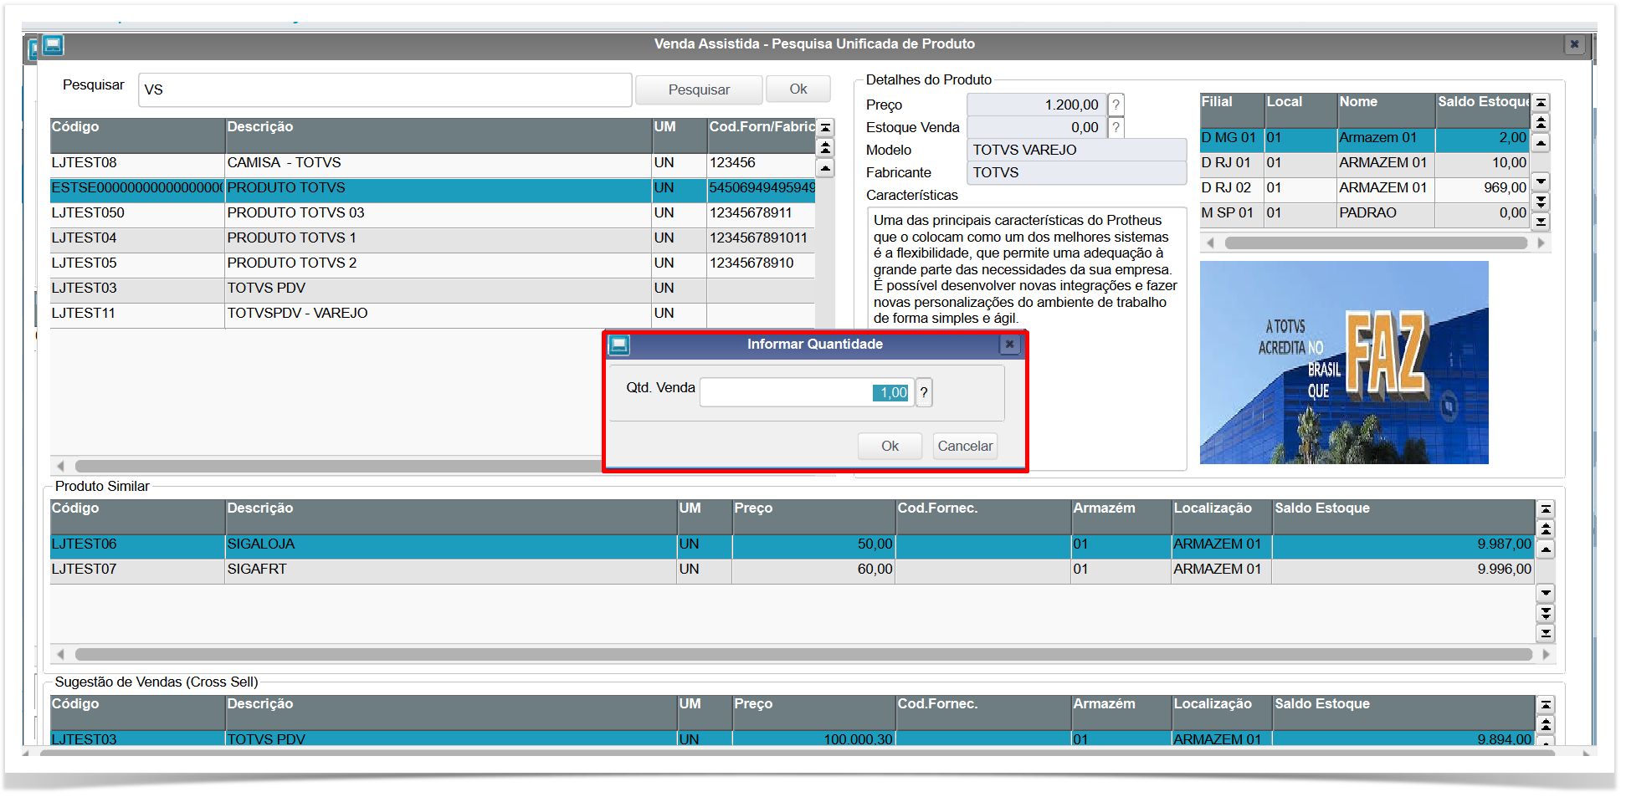Click the Preço value field 1.200,00

coord(1036,105)
